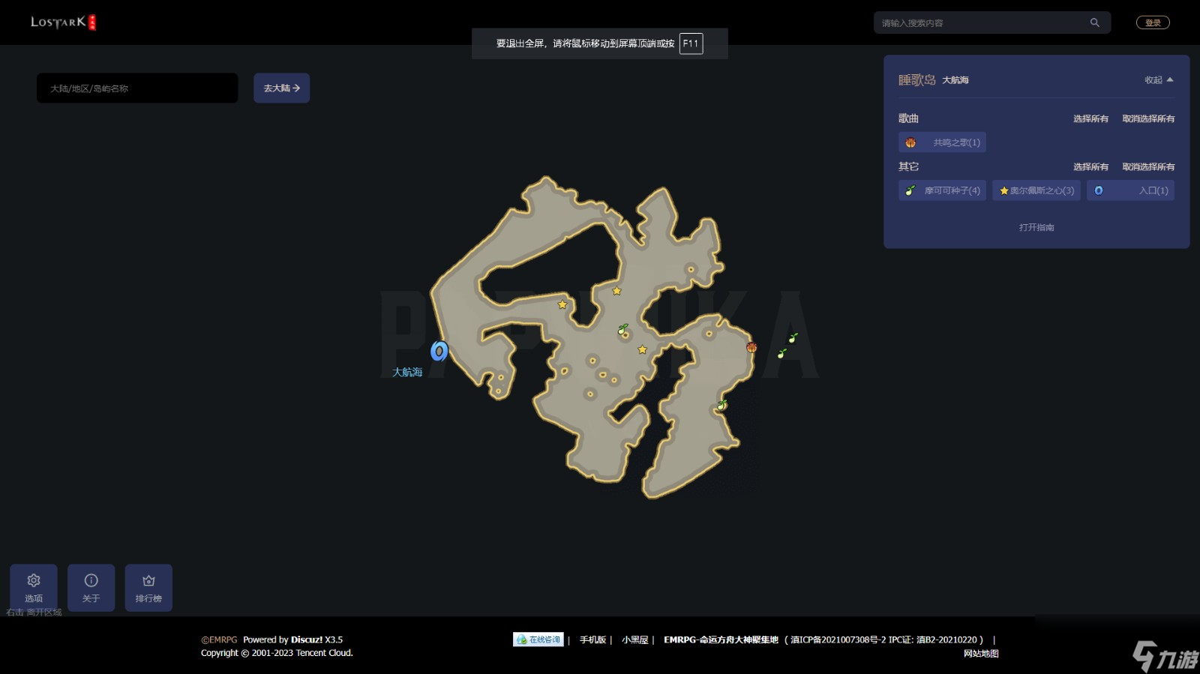Toggle the 奥尔佩斯之心(3) filter

point(1036,190)
